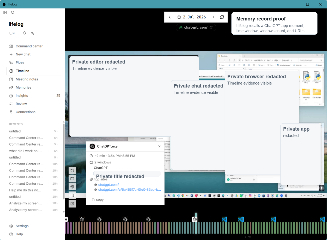Viewport: 327px width, 240px height.
Task: Go to Review
Action: coord(35,104)
